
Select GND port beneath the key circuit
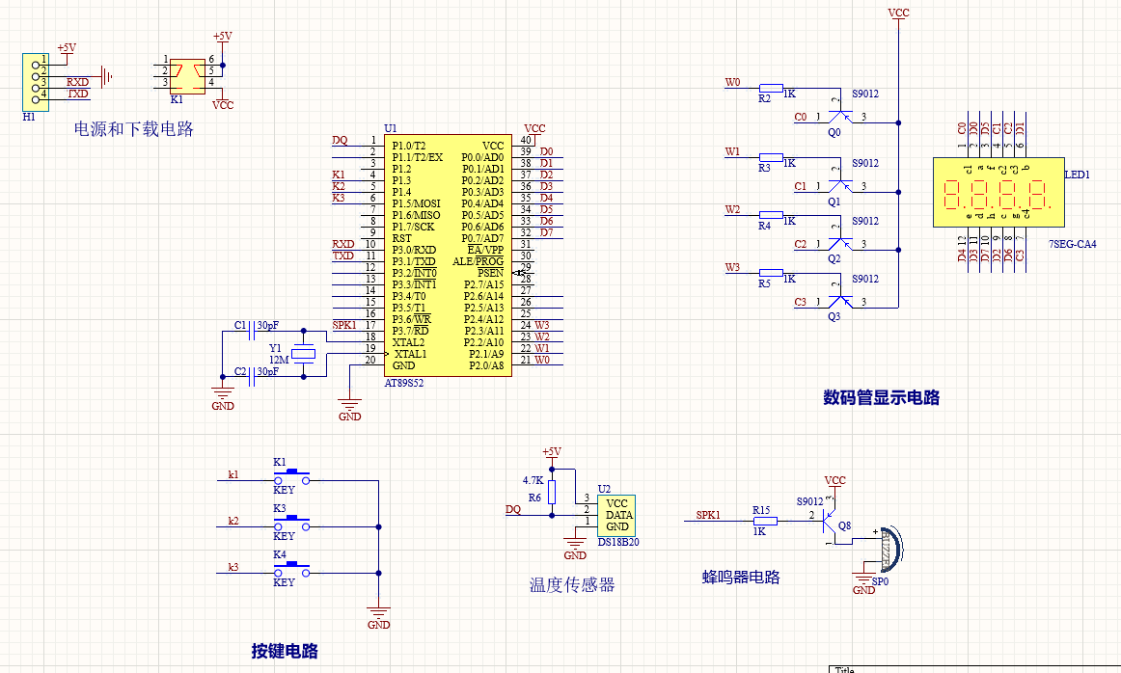378,617
